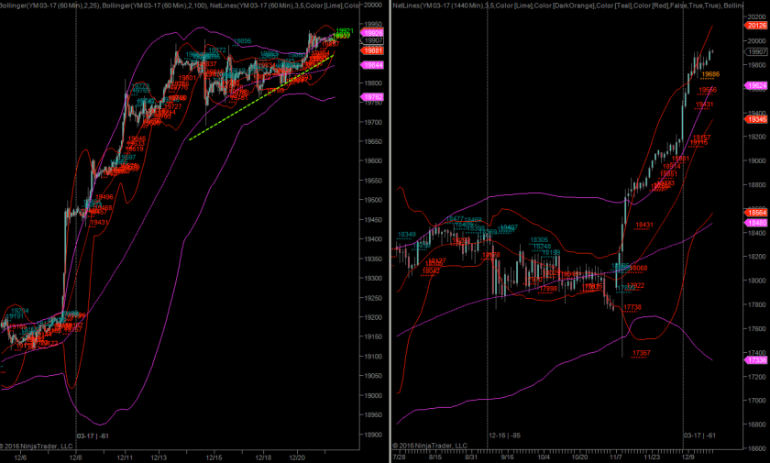The height and width of the screenshot is (463, 770).
Task: Click the 8/31 date label
Action: [x=471, y=457]
